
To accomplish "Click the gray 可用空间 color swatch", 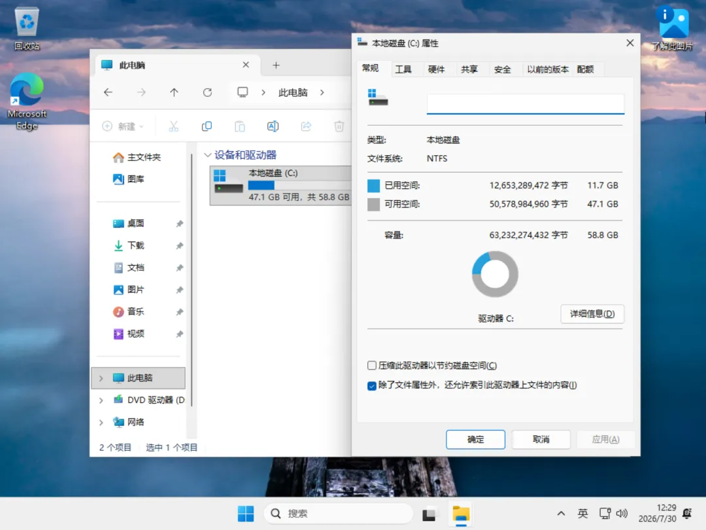I will point(373,204).
